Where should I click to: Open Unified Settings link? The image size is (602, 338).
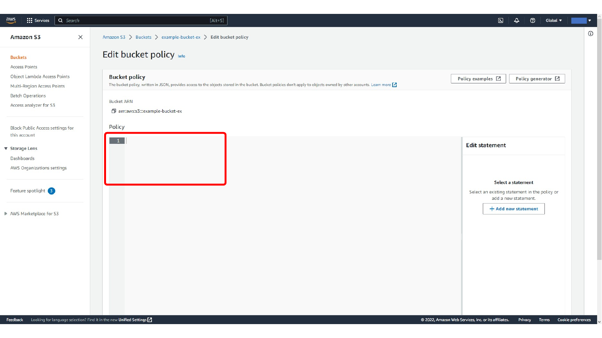(135, 320)
